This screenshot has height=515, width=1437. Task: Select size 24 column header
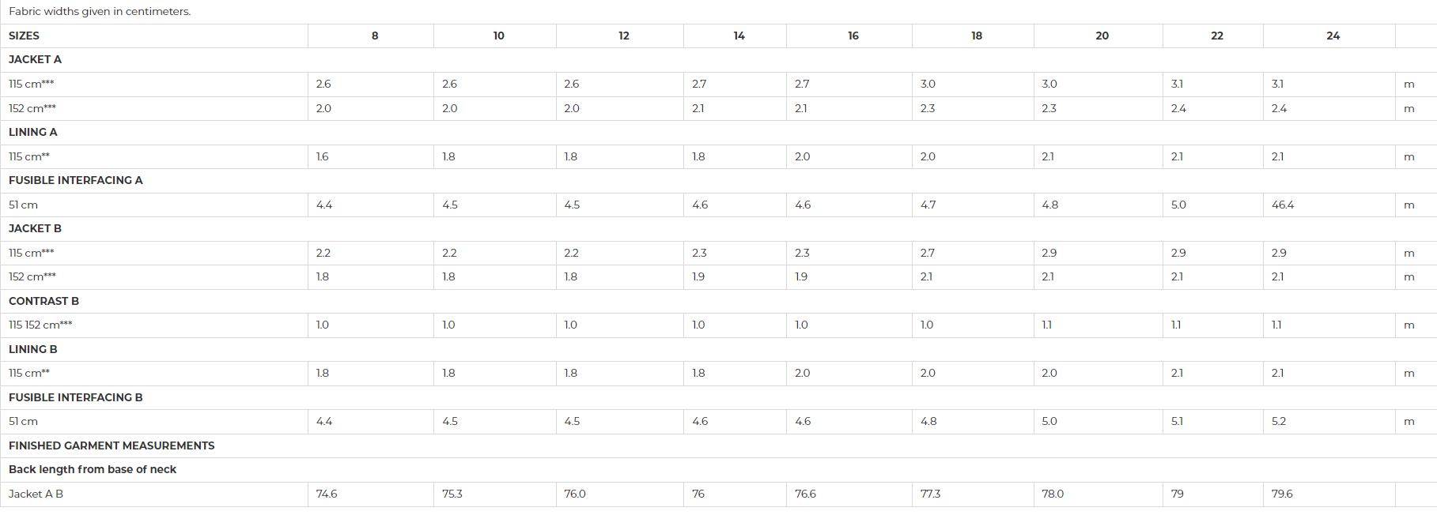tap(1333, 36)
